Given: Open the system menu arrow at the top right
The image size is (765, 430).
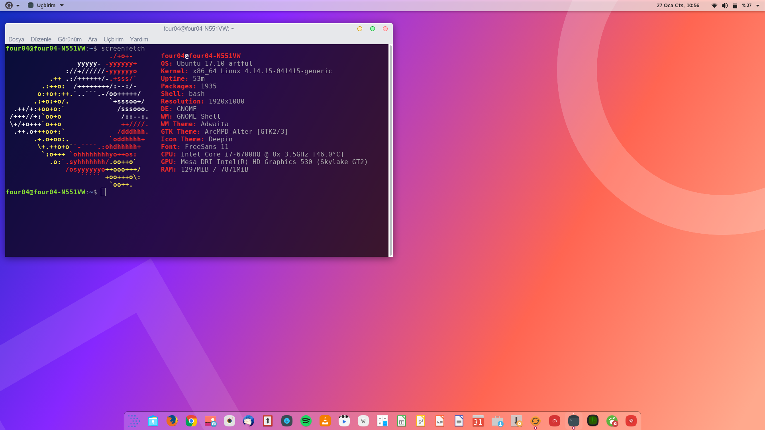Looking at the screenshot, I should point(758,6).
